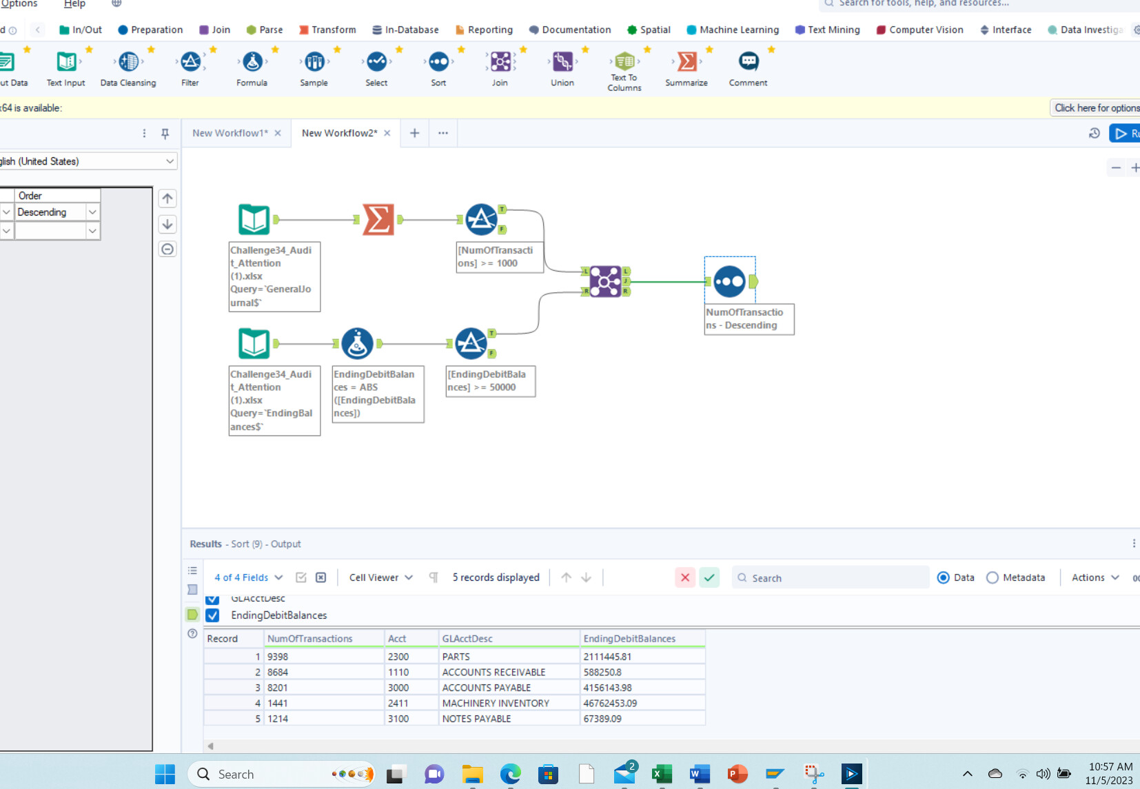Select the Metadata radio button

993,577
